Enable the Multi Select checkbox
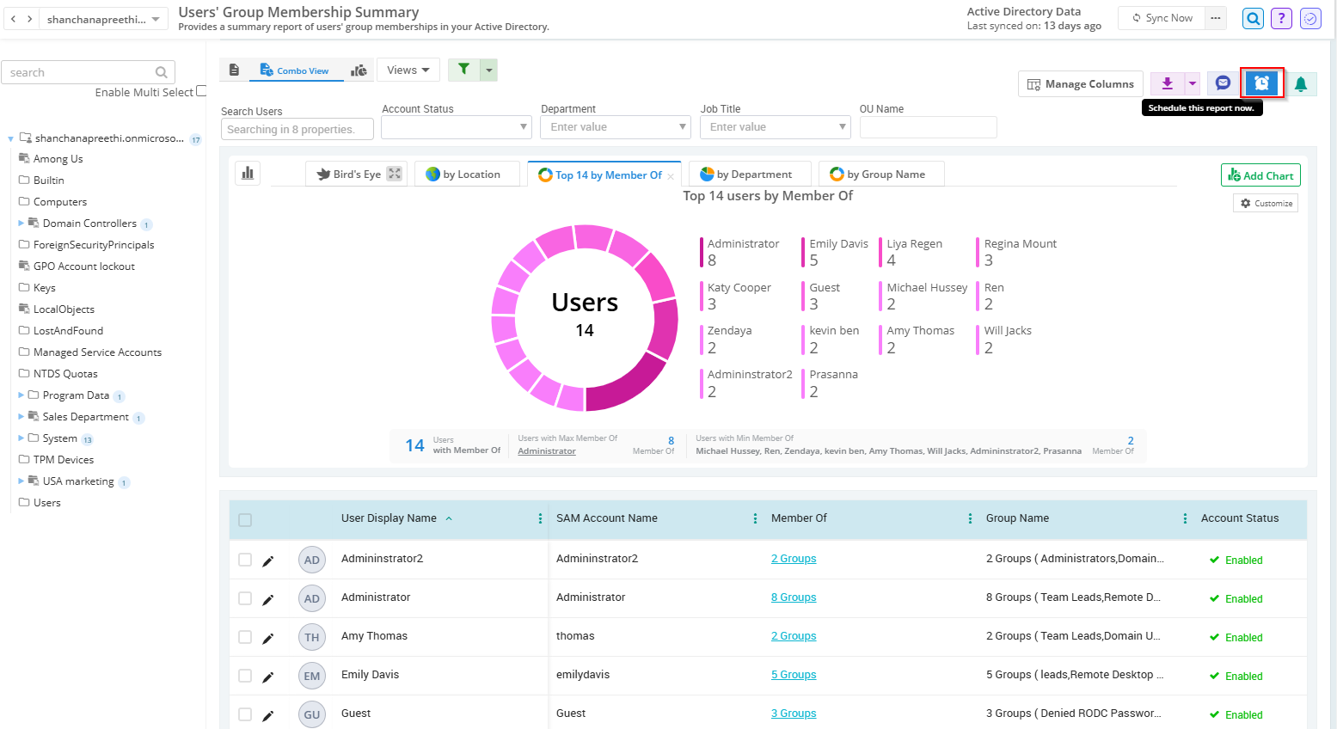 coord(199,91)
